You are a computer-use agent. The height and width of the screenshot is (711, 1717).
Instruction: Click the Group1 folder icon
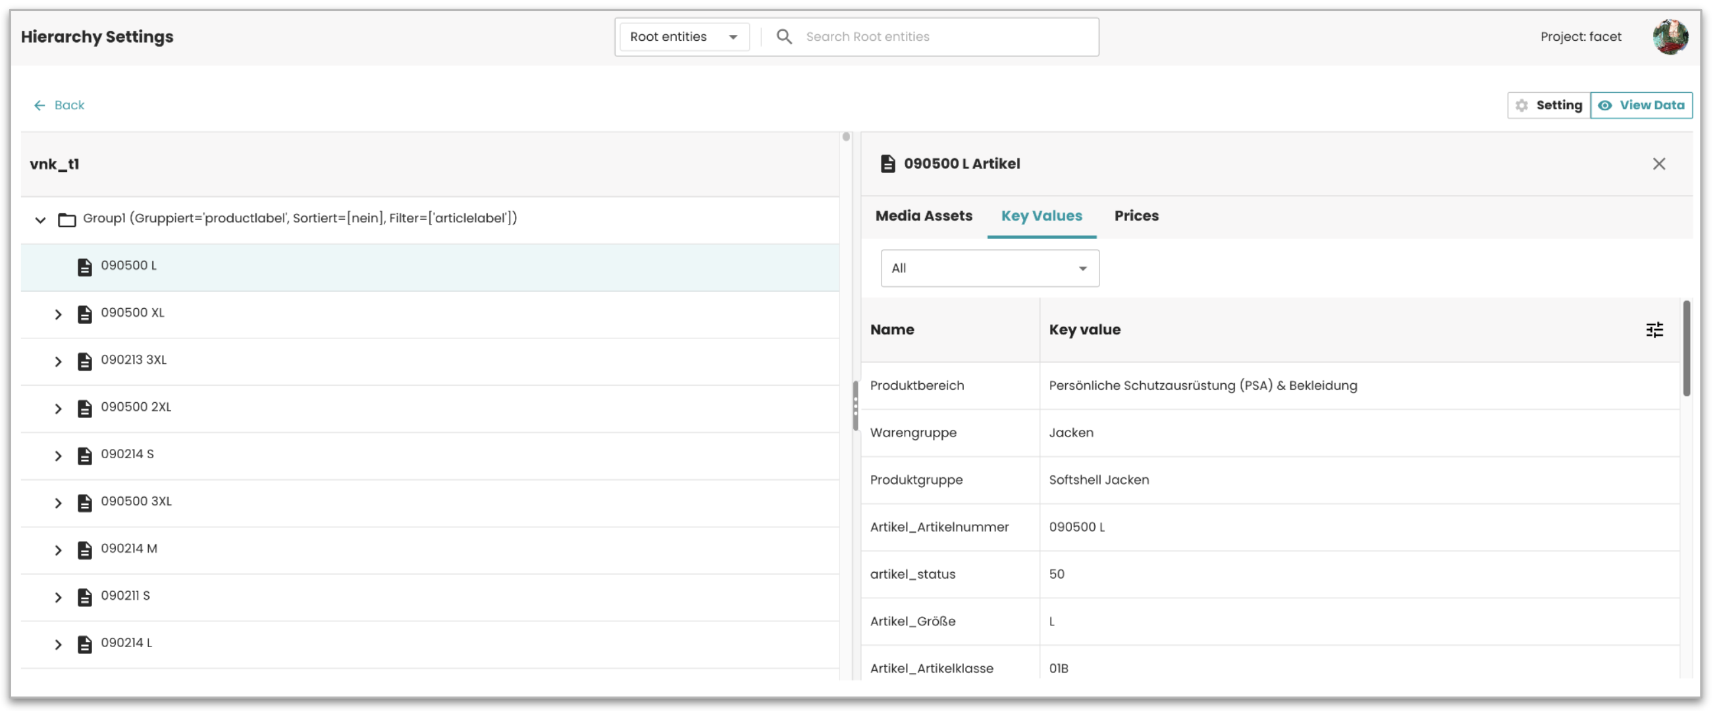pos(66,219)
